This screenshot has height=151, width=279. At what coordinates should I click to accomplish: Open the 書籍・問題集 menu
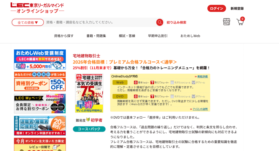pyautogui.click(x=96, y=36)
